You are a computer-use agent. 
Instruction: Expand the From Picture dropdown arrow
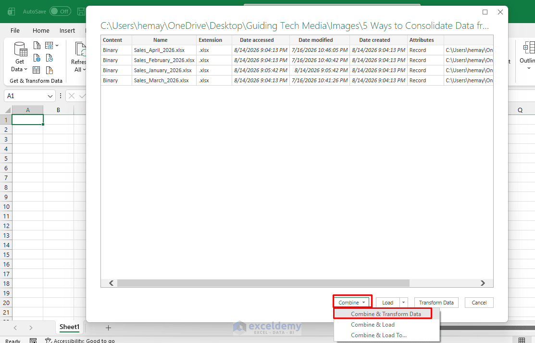click(x=57, y=45)
